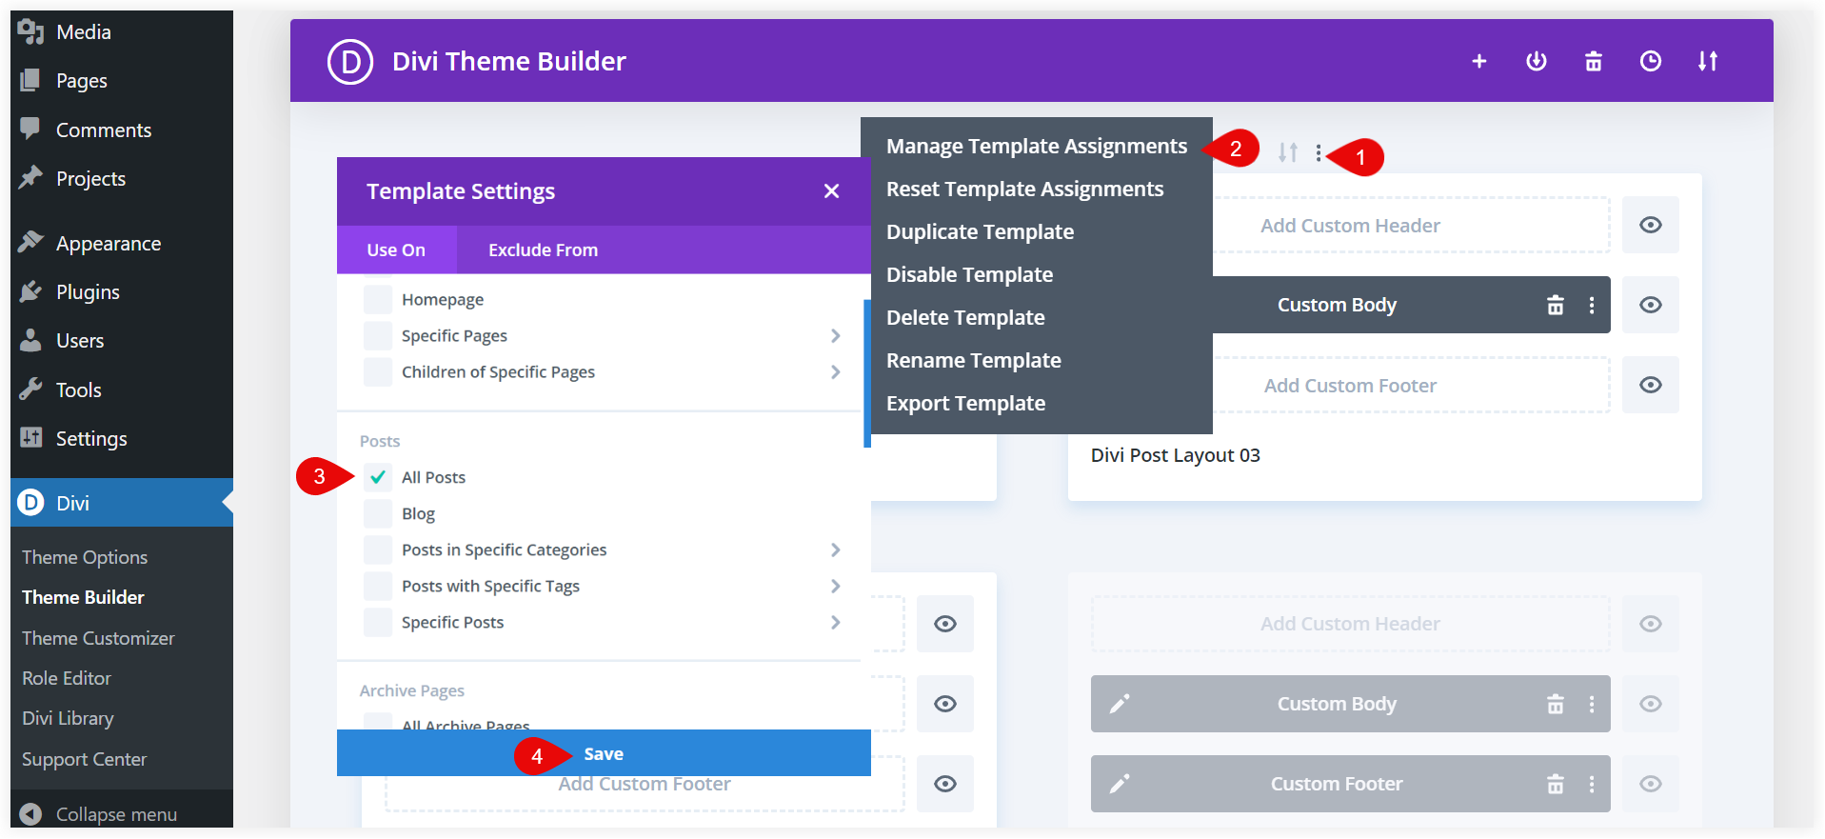Screen dimensions: 1825x839
Task: Click the portability power icon in header
Action: [1536, 61]
